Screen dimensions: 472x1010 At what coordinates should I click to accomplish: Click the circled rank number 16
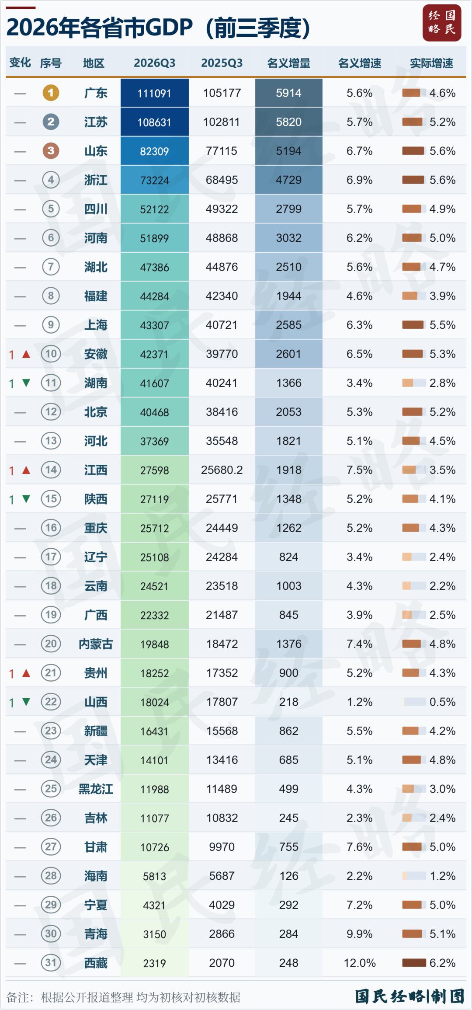(x=51, y=528)
